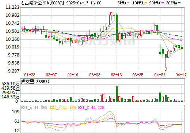Click the volume label 成交量:385577
Screen dimensions: 190x133
(x=35, y=82)
